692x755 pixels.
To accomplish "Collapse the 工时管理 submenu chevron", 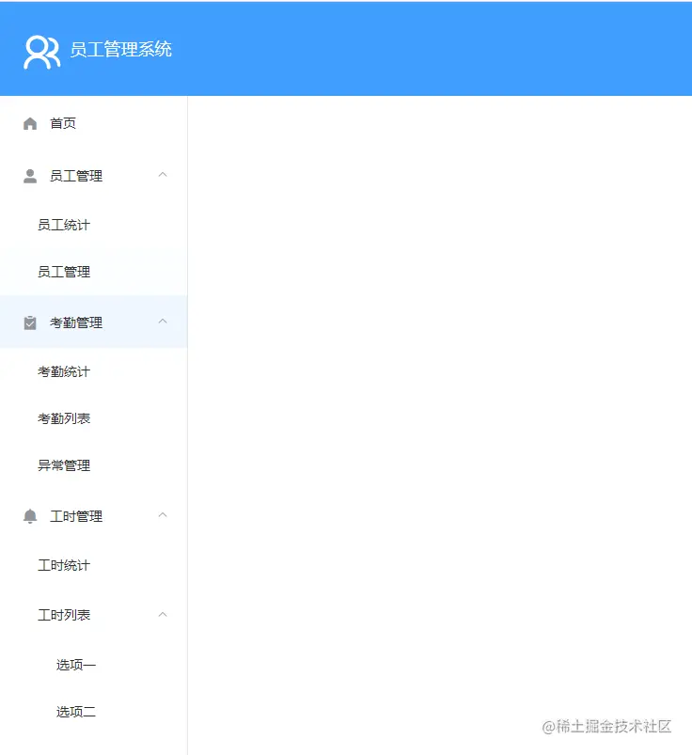I will click(163, 514).
